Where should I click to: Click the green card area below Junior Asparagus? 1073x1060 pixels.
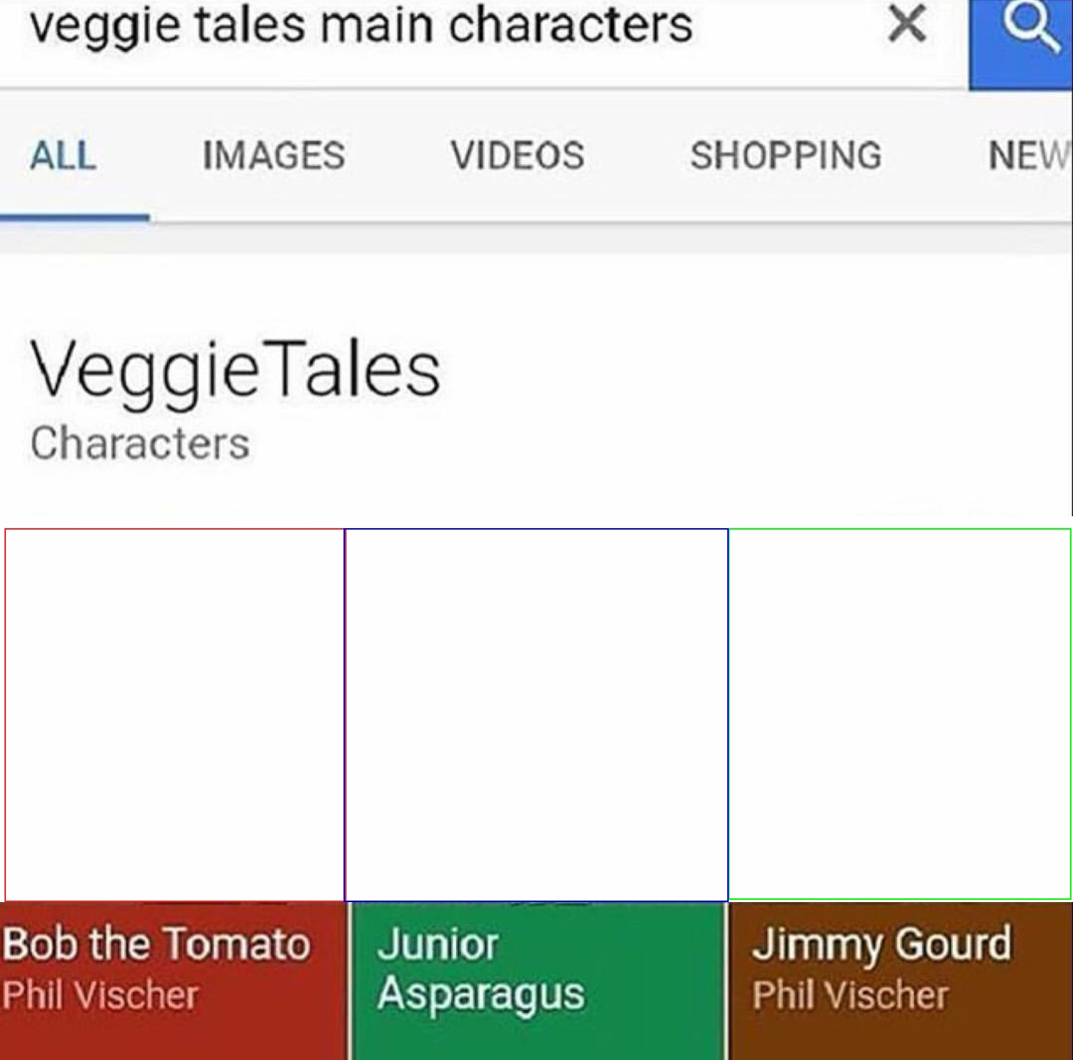click(x=538, y=1039)
